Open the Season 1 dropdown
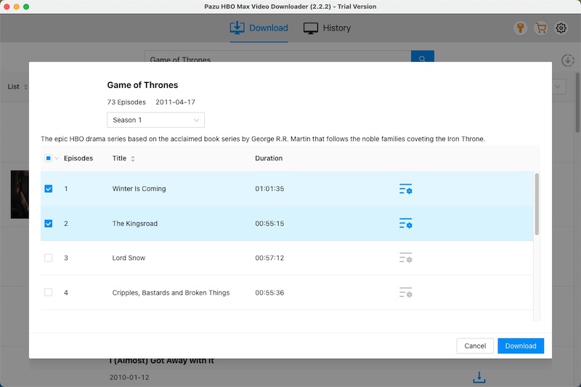The width and height of the screenshot is (581, 387). tap(155, 120)
